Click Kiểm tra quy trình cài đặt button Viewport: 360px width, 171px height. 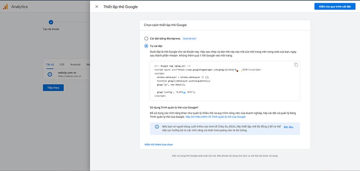tap(335, 6)
